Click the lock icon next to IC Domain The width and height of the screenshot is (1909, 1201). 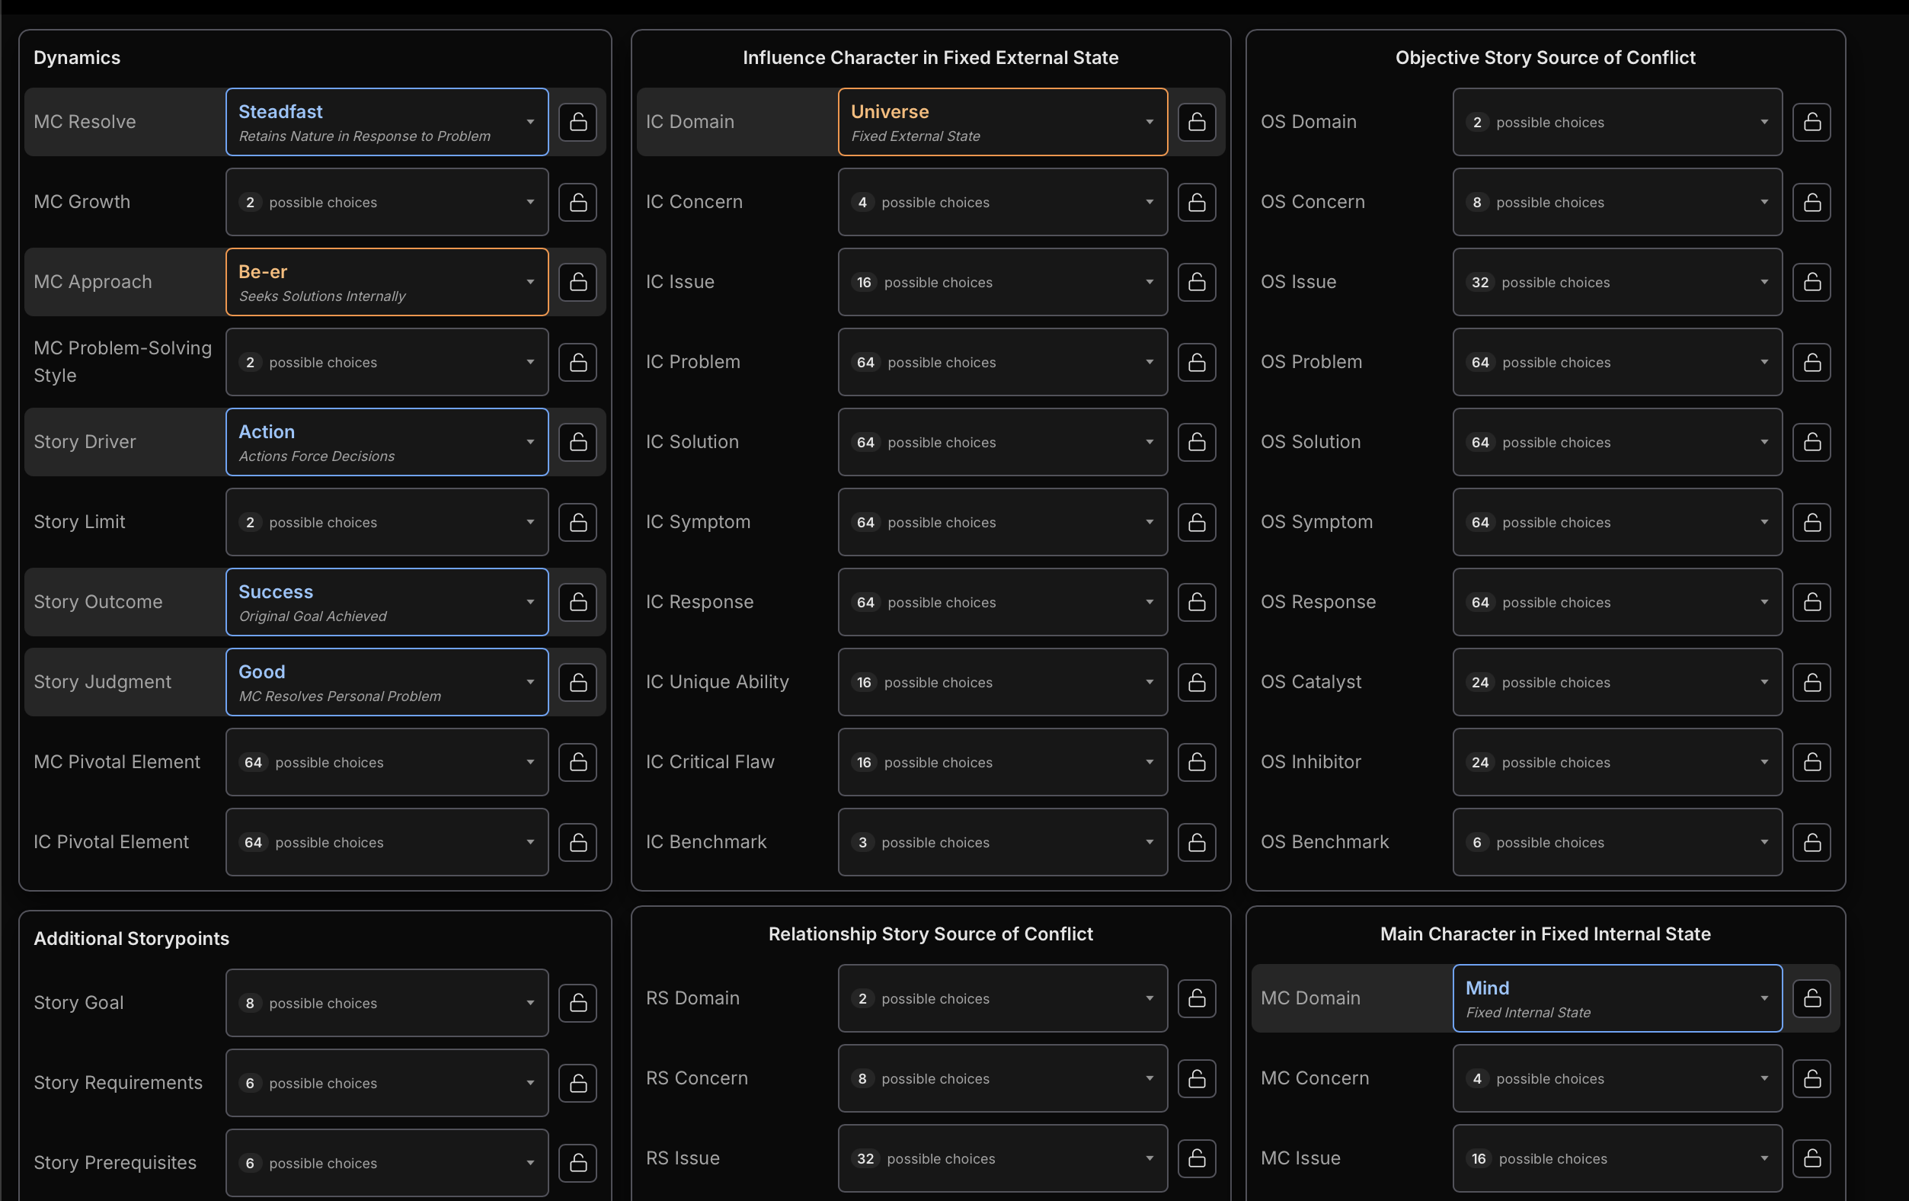1196,122
